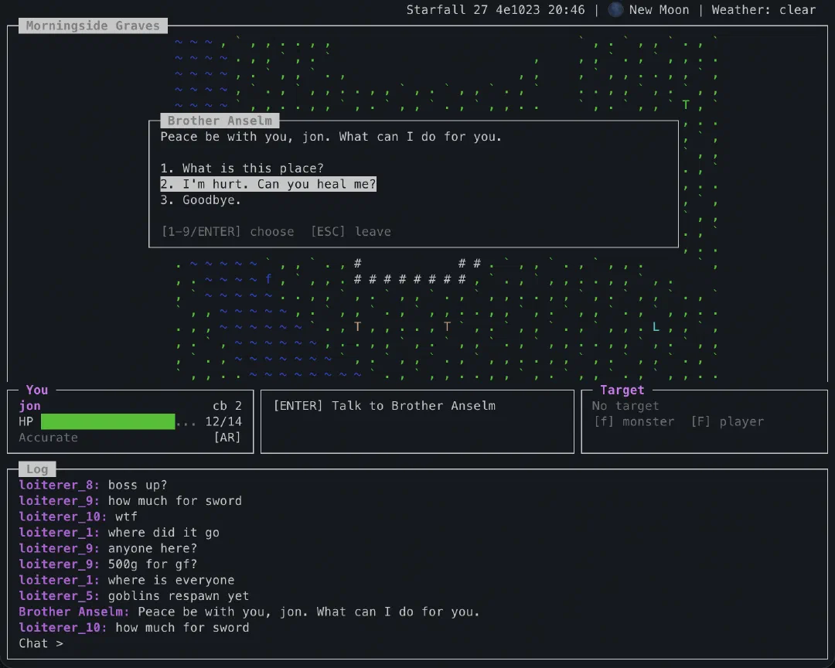Viewport: 835px width, 668px height.
Task: Click '[ESC] leave' to exit the dialog
Action: pyautogui.click(x=351, y=232)
